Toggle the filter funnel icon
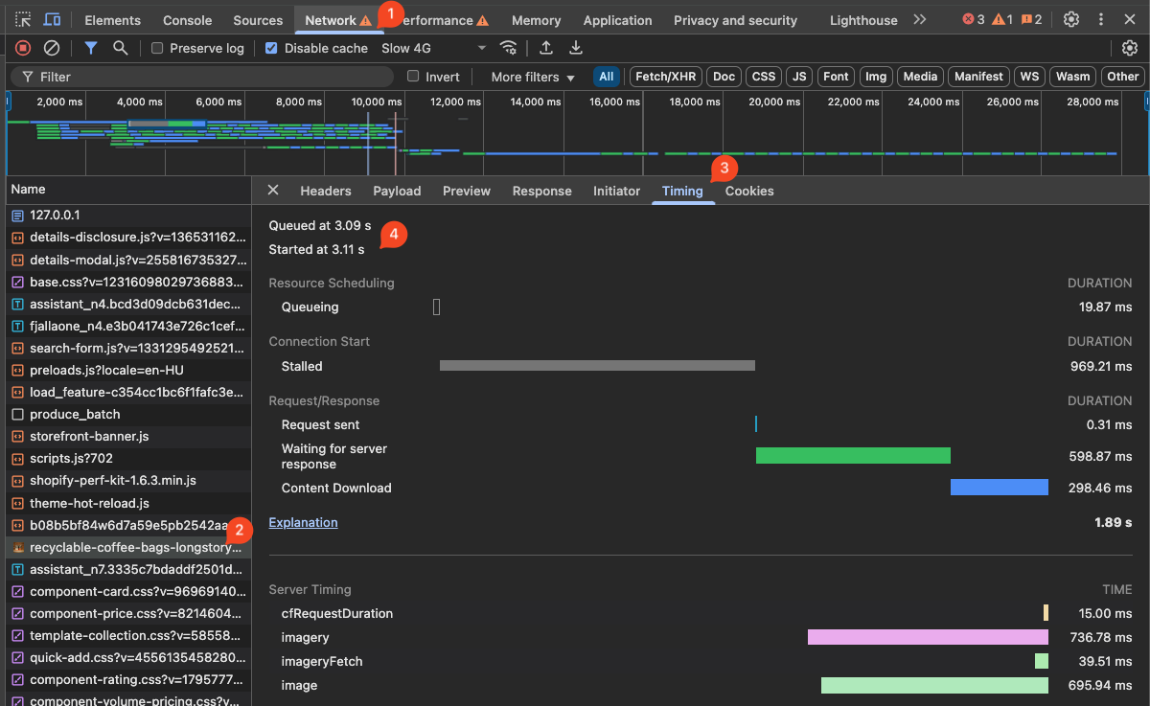The image size is (1150, 706). [91, 48]
